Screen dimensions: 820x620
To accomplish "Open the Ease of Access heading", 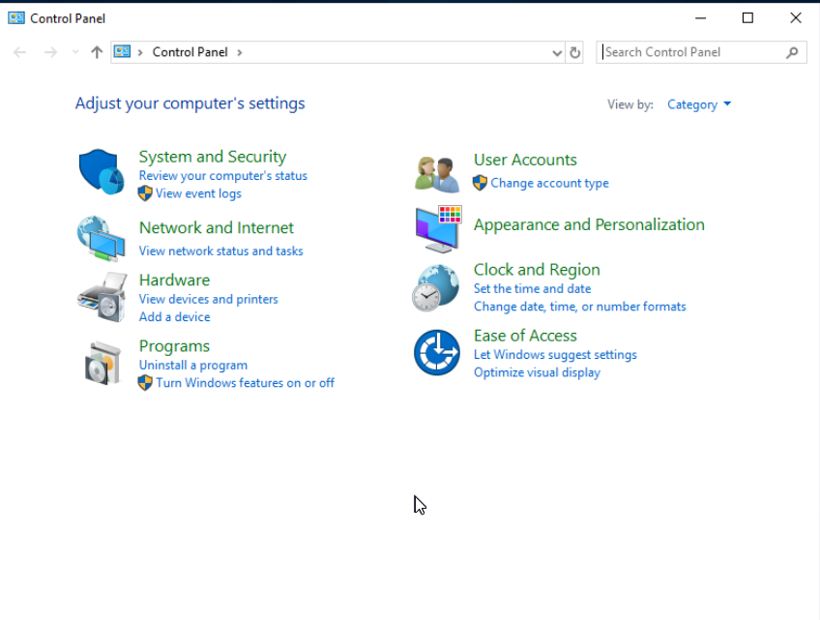I will point(525,336).
